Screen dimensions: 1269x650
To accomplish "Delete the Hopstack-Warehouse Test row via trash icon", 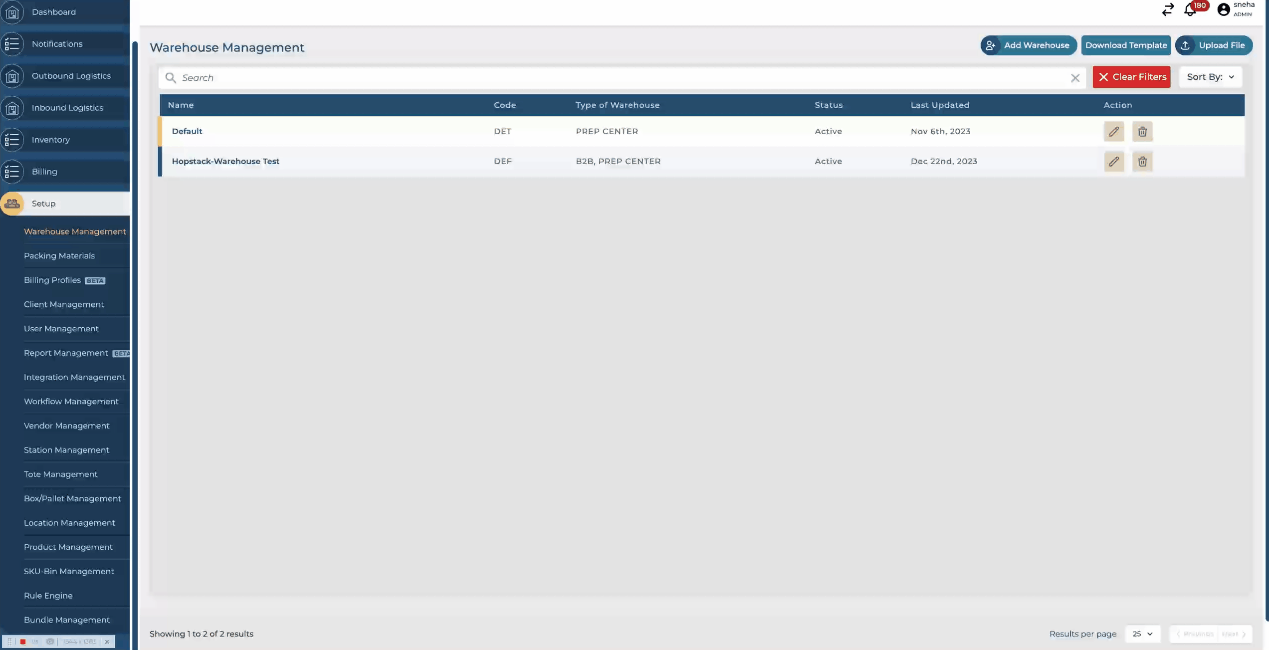I will [x=1142, y=161].
